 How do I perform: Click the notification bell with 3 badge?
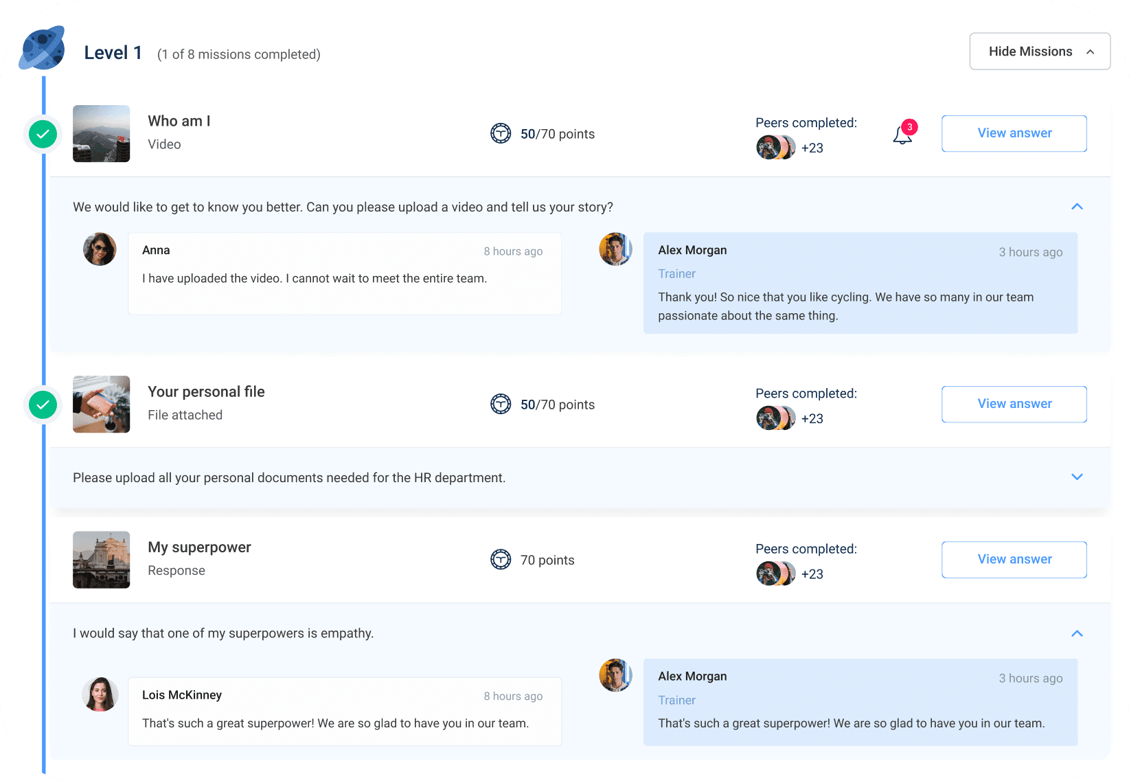click(x=902, y=135)
